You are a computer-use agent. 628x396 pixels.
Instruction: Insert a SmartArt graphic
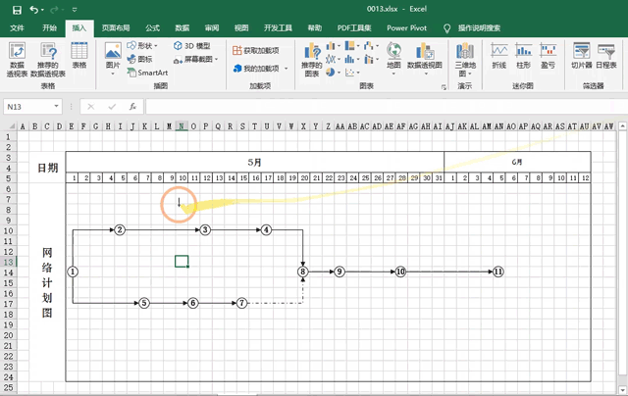pos(147,73)
